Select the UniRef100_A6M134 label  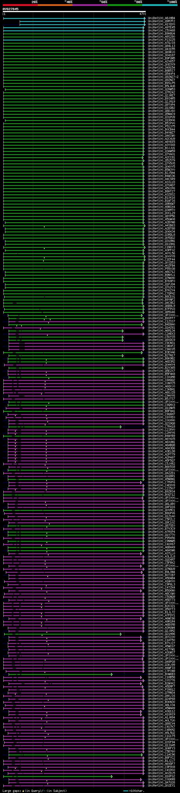point(161,331)
